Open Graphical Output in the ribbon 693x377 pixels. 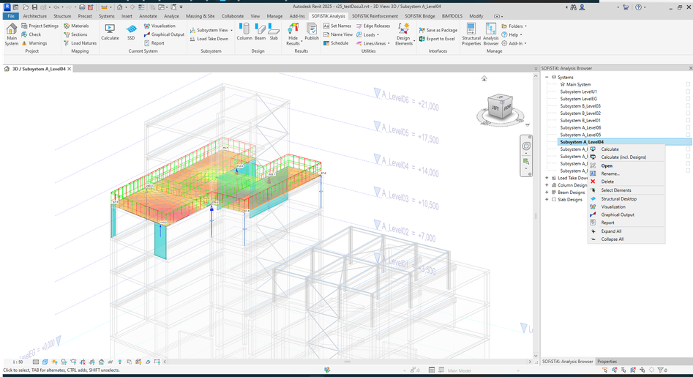point(164,34)
